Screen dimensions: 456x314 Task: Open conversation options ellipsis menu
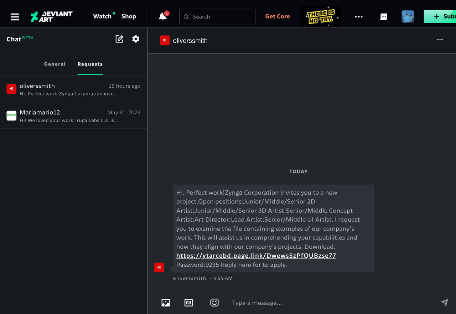pos(440,40)
